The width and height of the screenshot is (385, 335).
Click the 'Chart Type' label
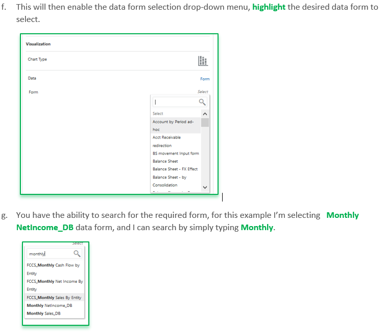pyautogui.click(x=37, y=59)
